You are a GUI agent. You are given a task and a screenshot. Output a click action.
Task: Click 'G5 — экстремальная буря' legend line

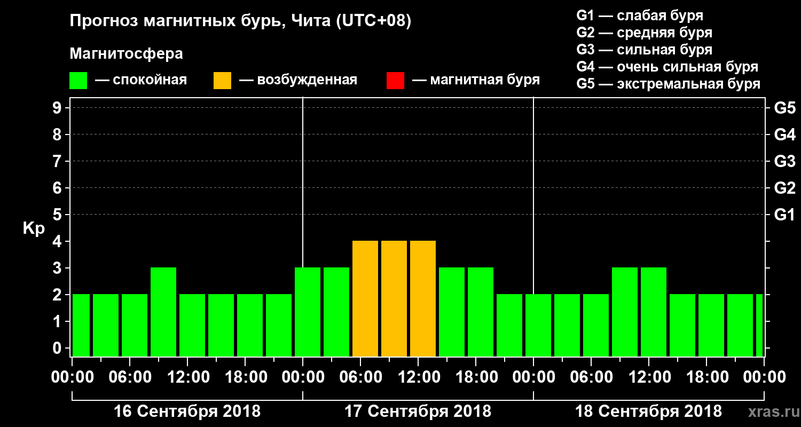click(x=669, y=84)
